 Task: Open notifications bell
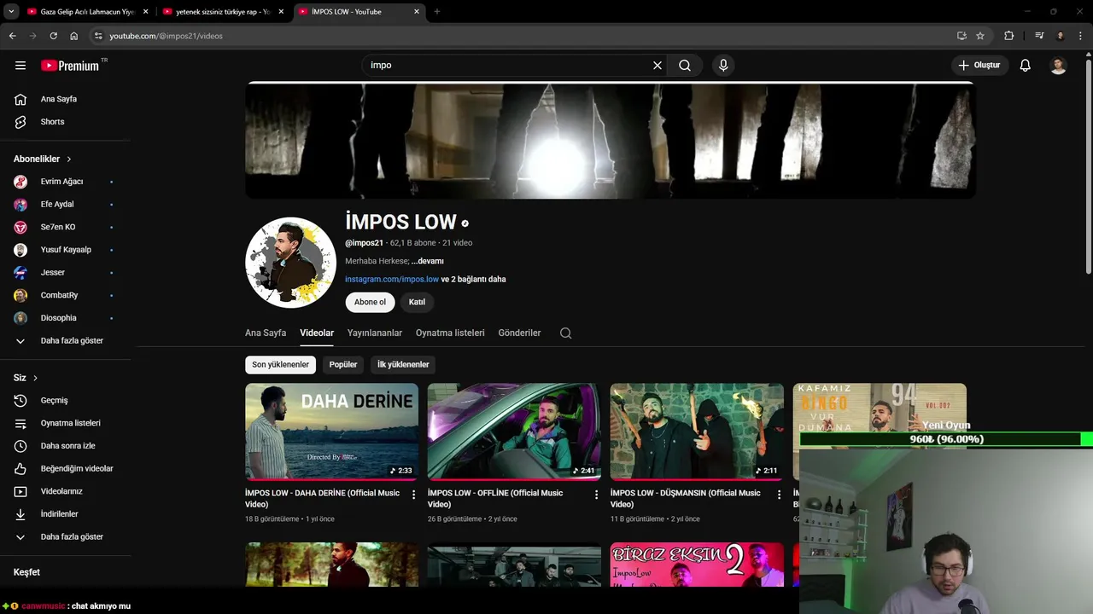tap(1026, 65)
